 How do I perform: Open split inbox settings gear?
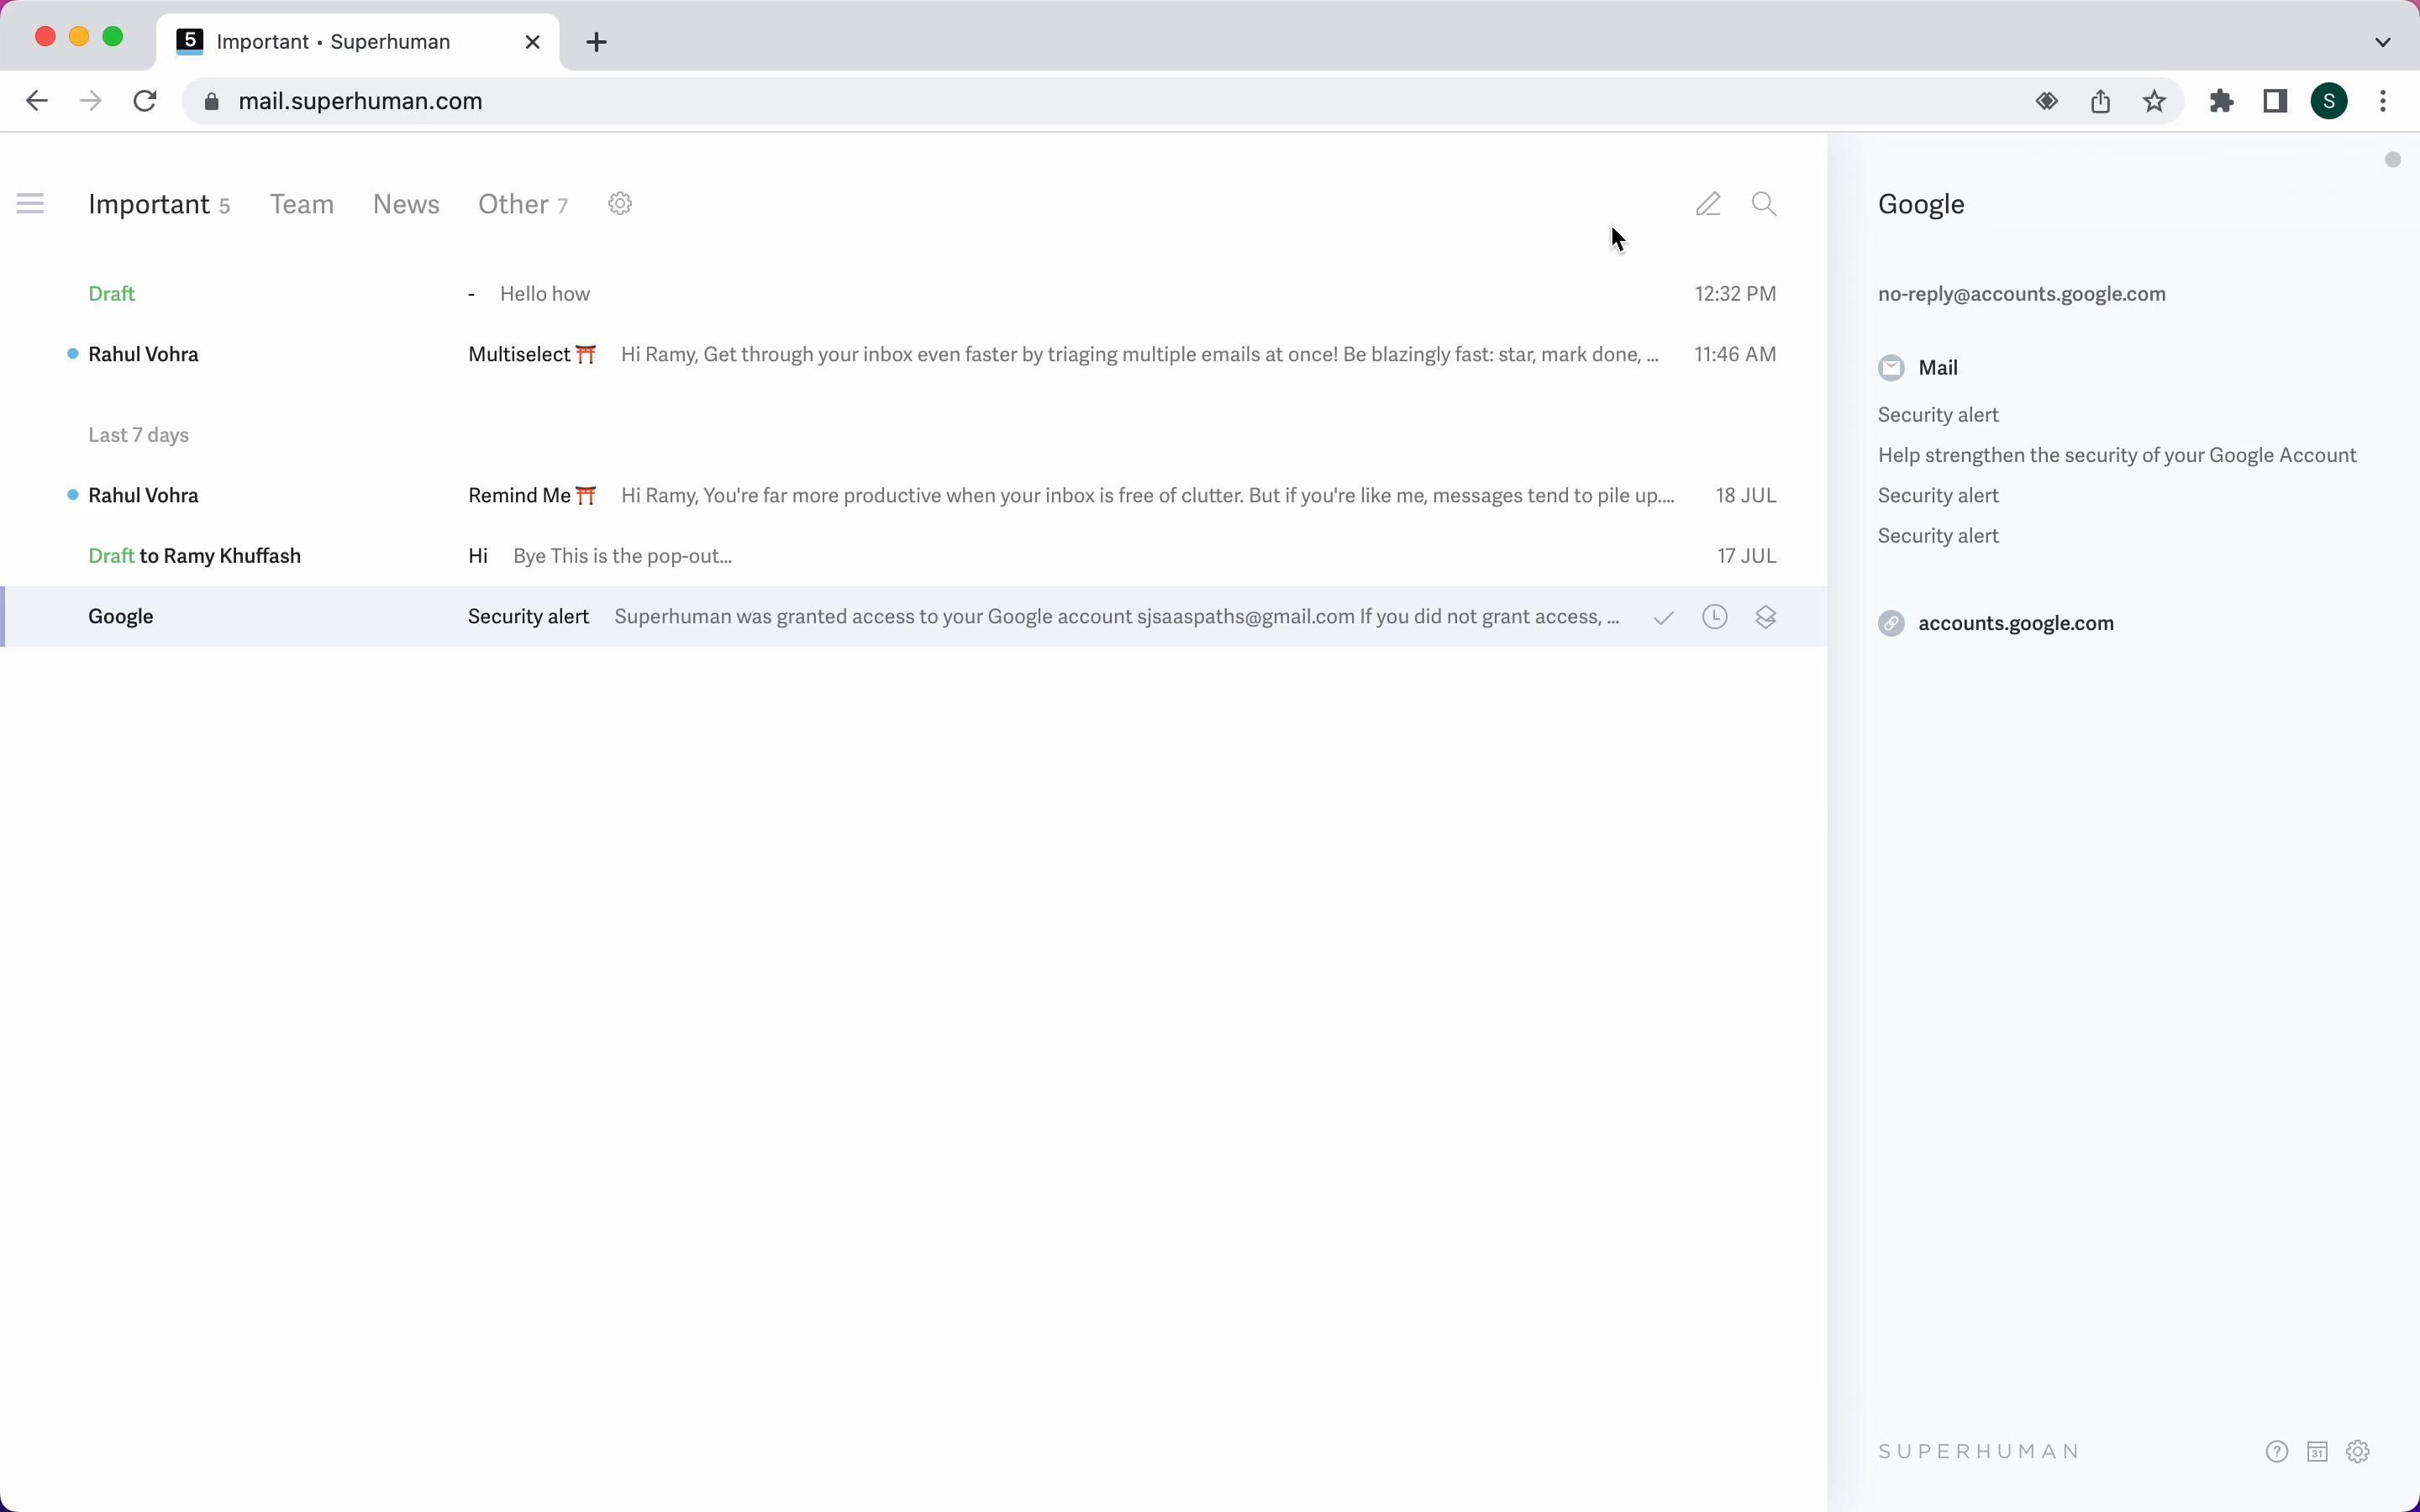click(620, 204)
